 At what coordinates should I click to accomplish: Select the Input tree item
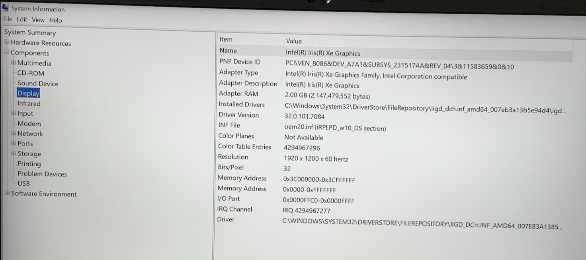25,113
